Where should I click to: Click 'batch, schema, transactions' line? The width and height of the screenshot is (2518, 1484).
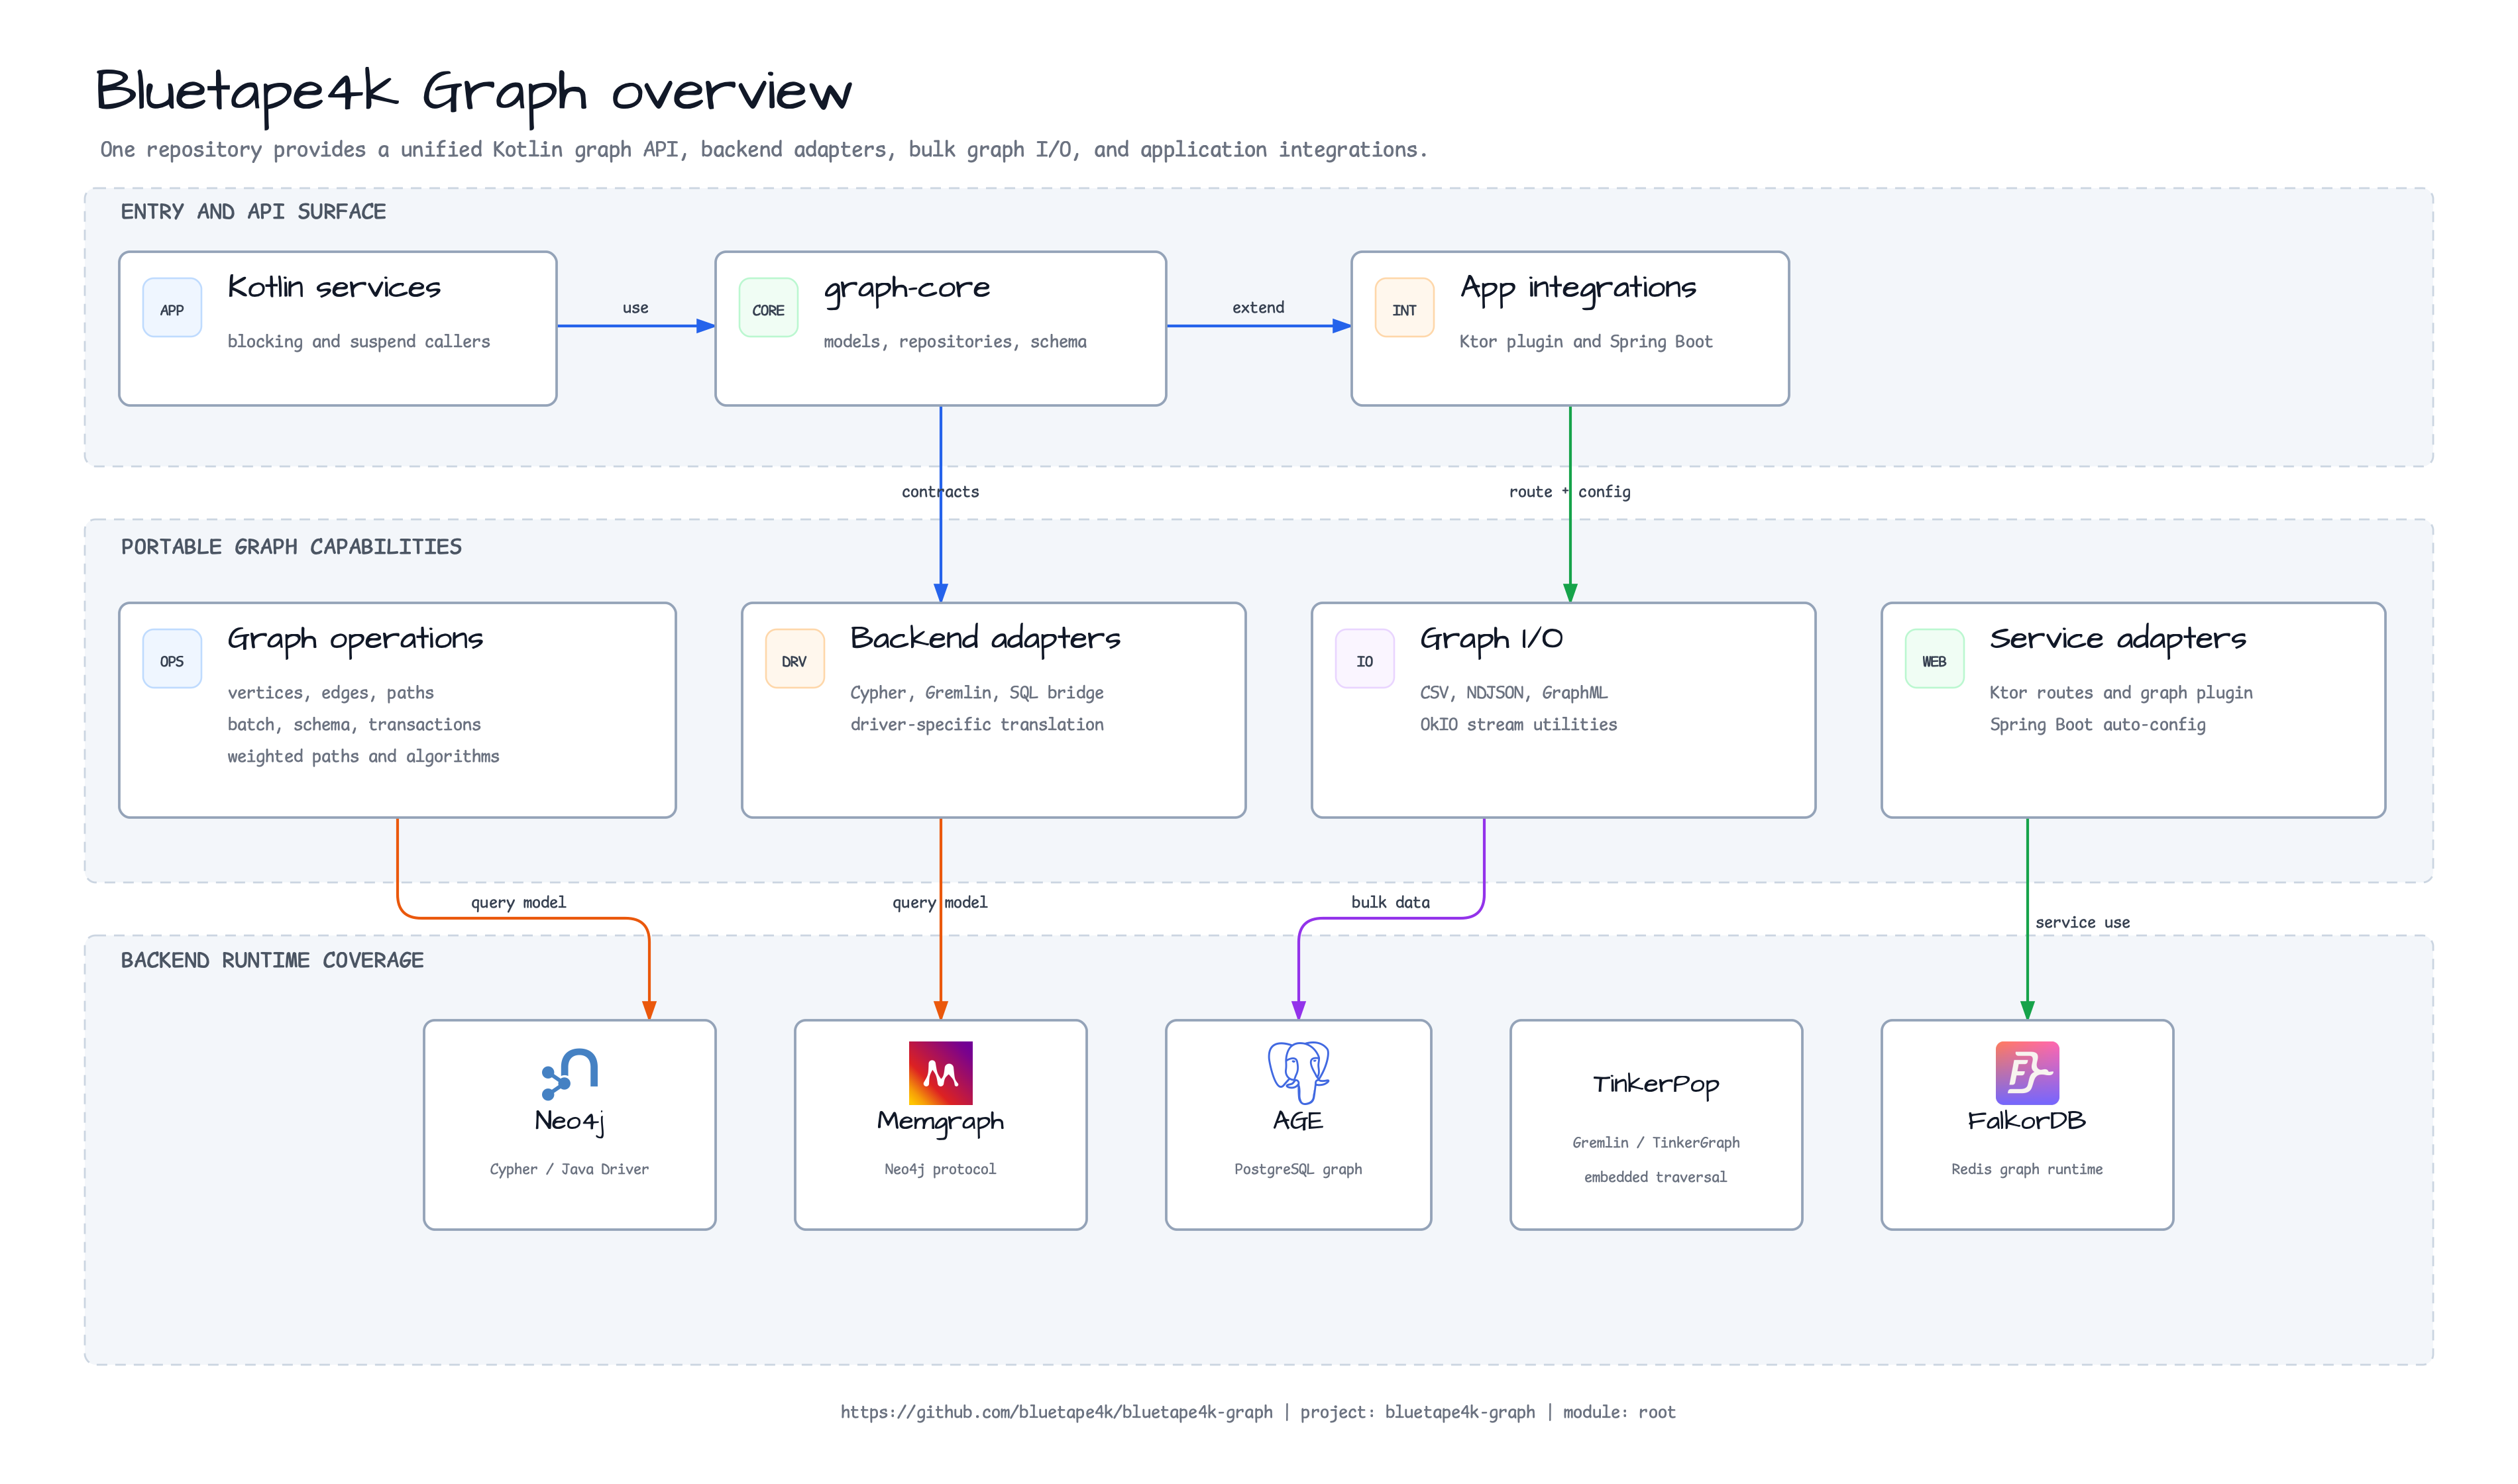pyautogui.click(x=354, y=725)
